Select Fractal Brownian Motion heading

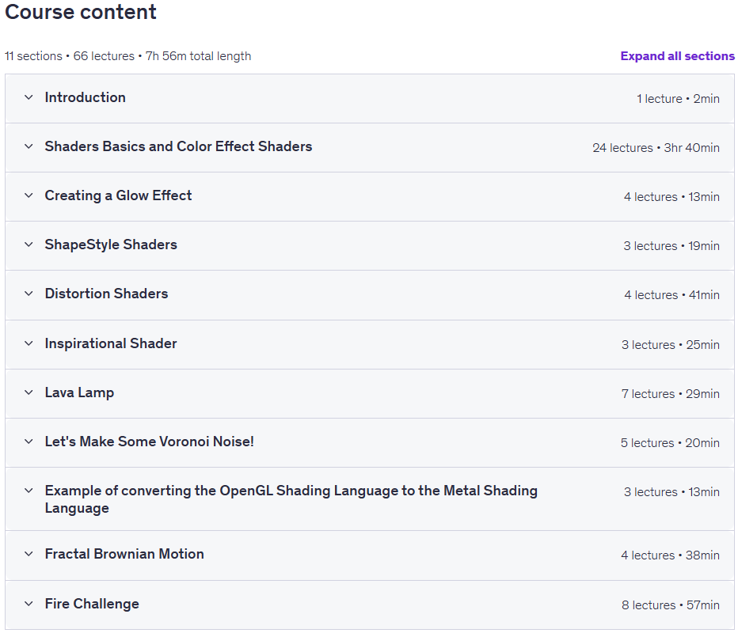coord(124,554)
